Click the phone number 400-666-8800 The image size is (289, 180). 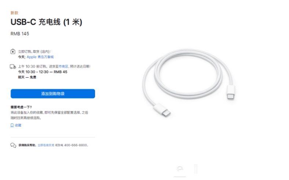pos(76,145)
